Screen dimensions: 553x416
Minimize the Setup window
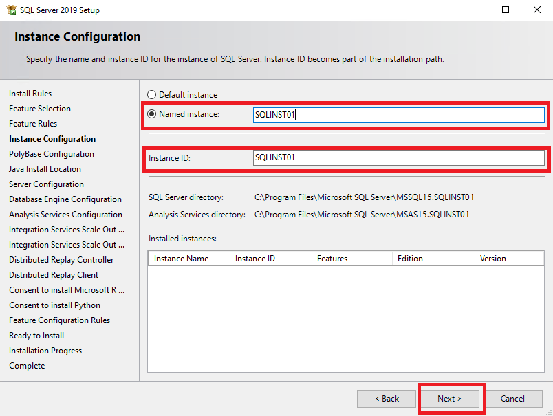(475, 10)
